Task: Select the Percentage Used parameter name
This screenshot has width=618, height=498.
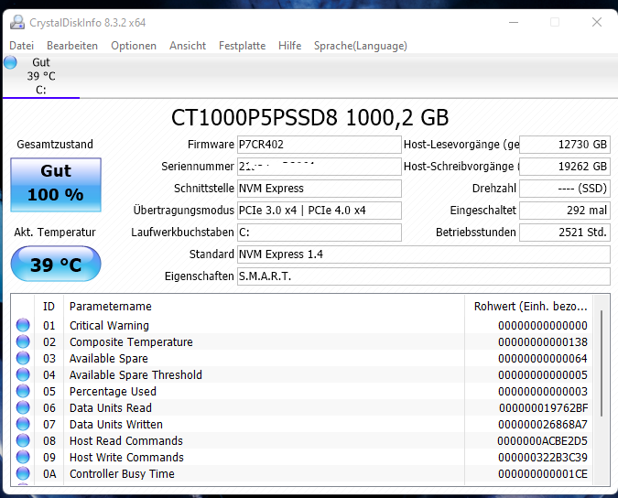Action: (113, 391)
